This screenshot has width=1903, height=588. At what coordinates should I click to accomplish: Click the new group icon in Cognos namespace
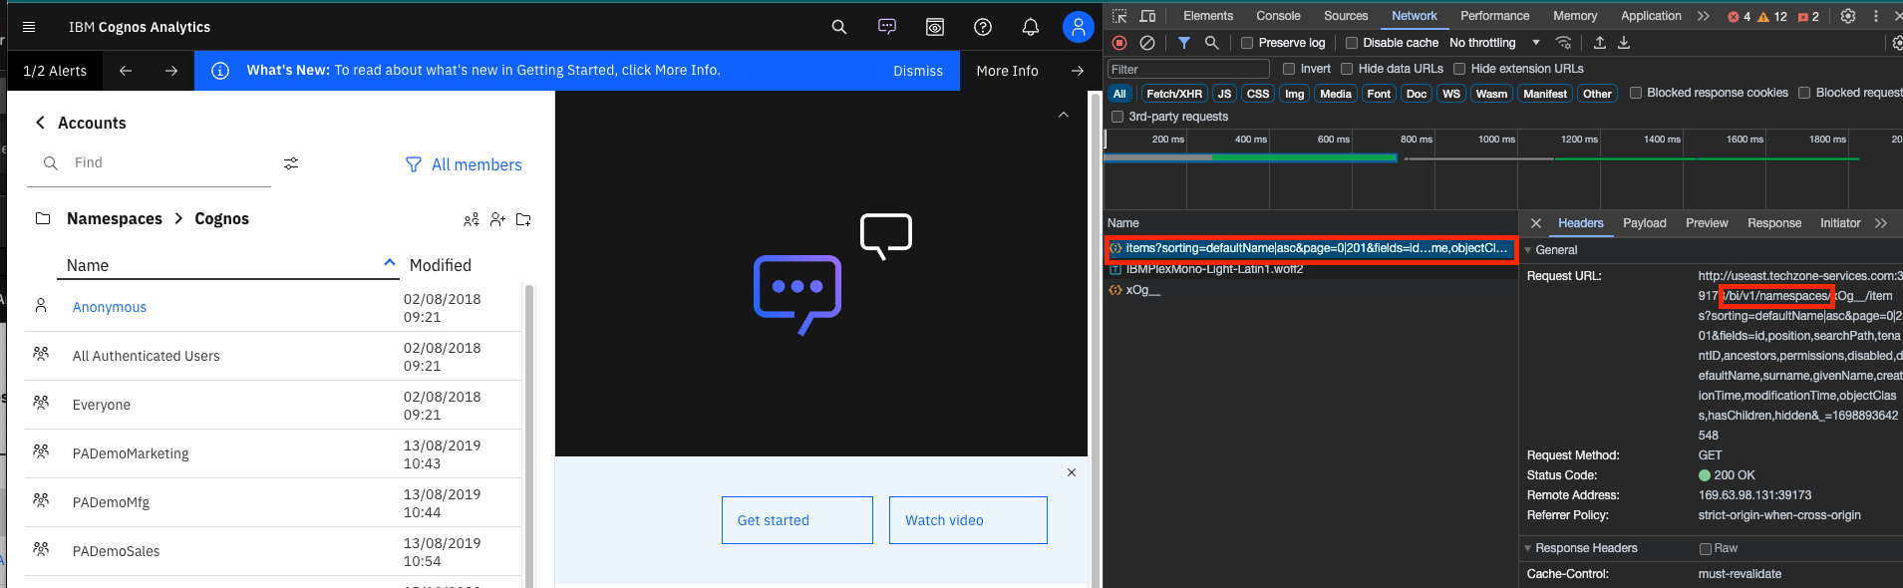472,219
